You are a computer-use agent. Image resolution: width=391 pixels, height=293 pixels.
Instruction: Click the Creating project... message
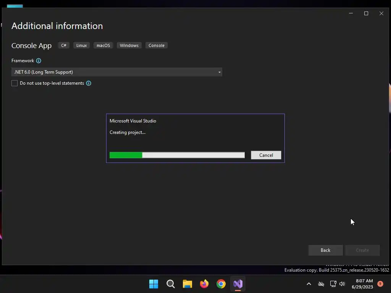pyautogui.click(x=128, y=132)
